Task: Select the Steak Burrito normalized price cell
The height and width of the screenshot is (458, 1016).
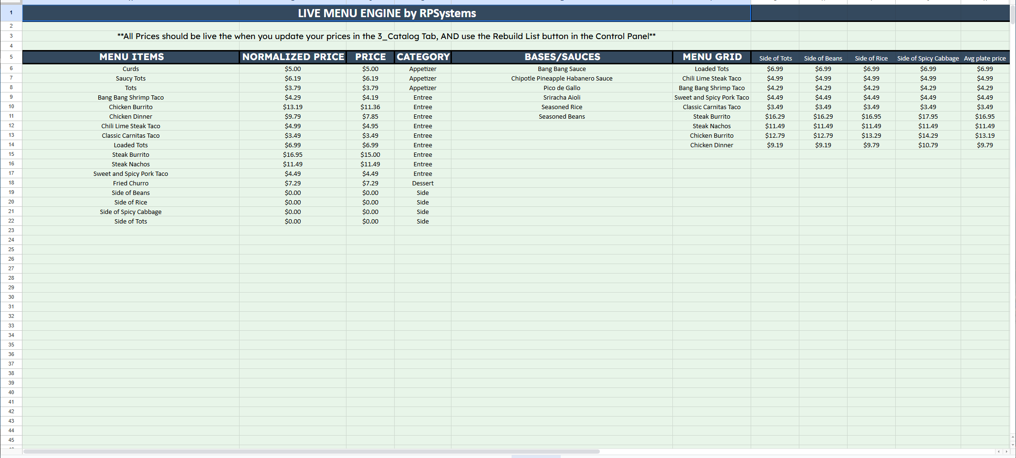Action: (293, 154)
